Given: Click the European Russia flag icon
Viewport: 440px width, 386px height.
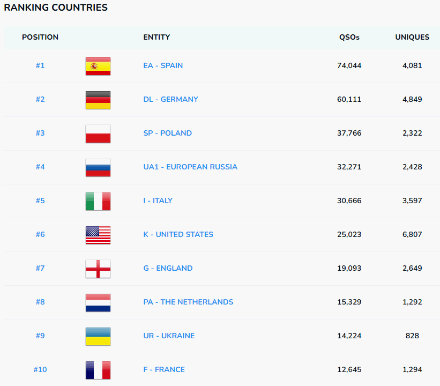Looking at the screenshot, I should pyautogui.click(x=98, y=167).
